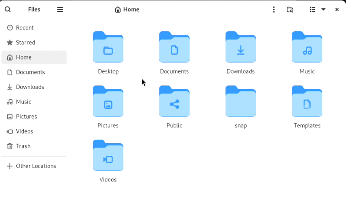
Task: Expand the view options dropdown arrow
Action: click(x=323, y=9)
